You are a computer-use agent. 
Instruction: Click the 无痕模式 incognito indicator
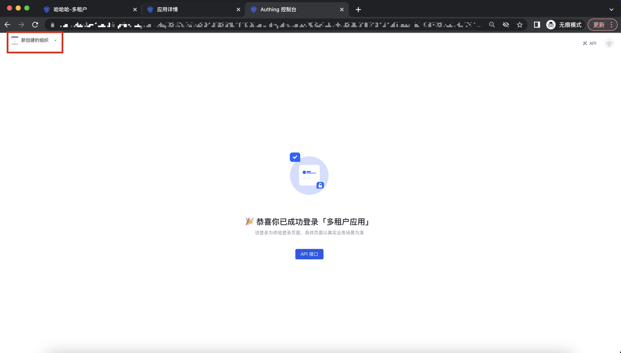564,25
